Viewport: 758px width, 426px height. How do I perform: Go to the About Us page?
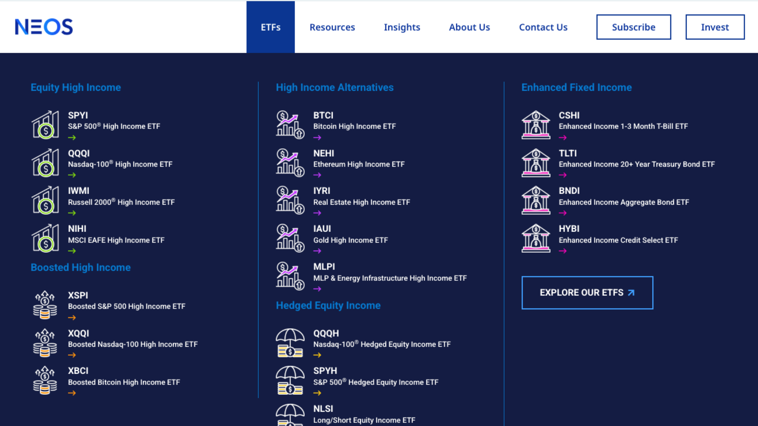(469, 27)
